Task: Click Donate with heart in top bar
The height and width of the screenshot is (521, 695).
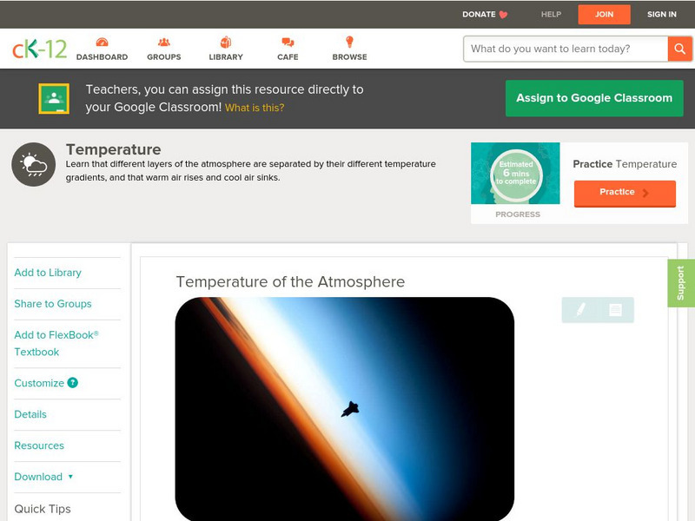Action: point(485,14)
